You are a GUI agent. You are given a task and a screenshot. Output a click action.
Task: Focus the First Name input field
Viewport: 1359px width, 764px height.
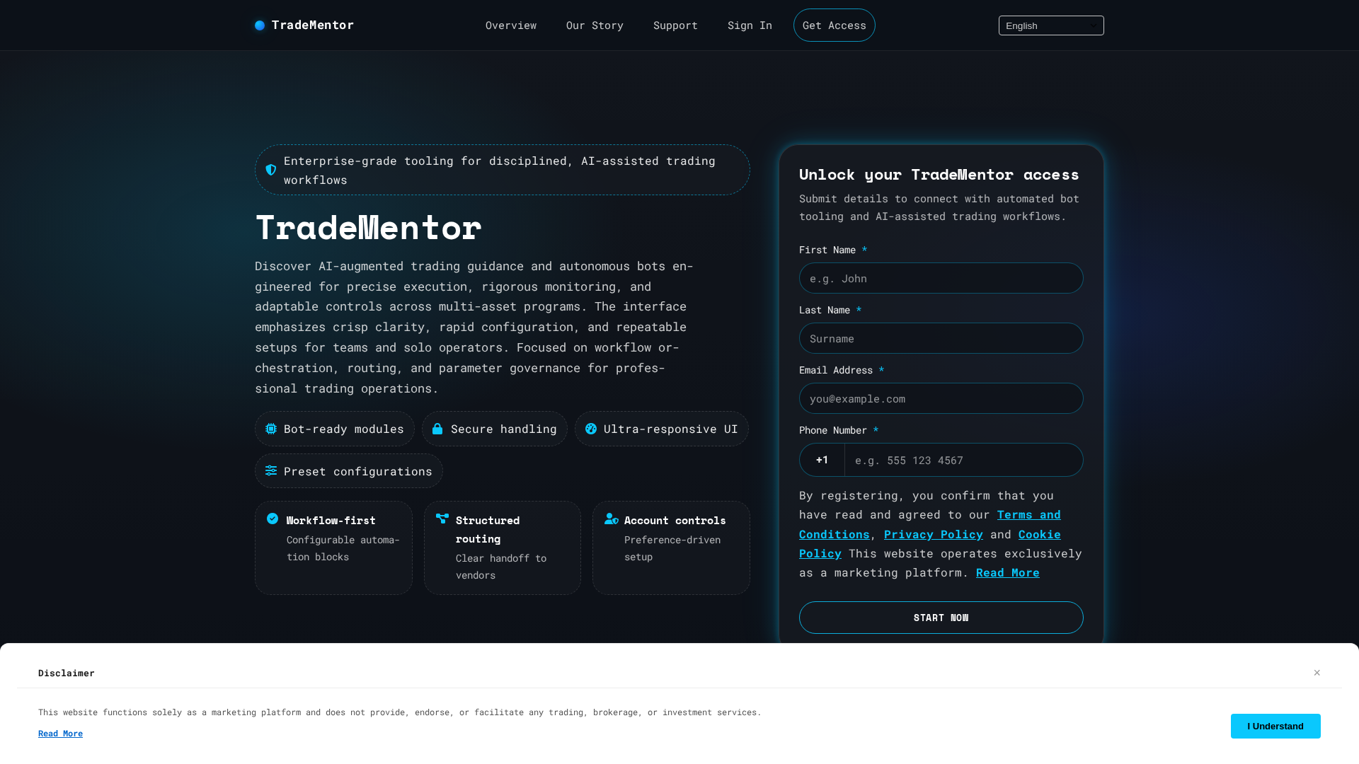(941, 278)
